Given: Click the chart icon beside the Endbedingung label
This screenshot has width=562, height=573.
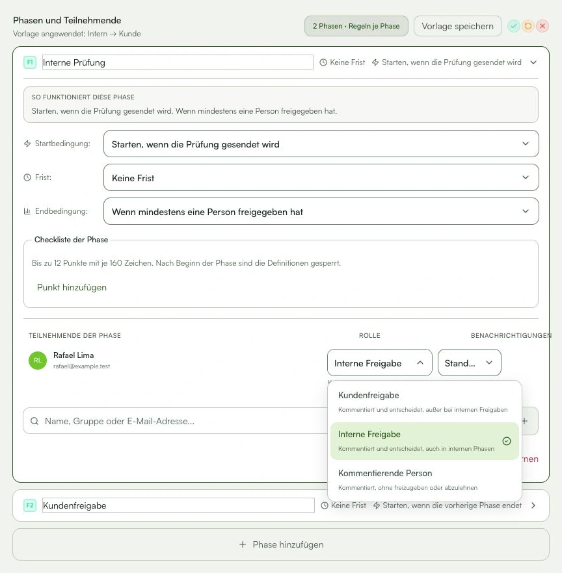Looking at the screenshot, I should [27, 211].
